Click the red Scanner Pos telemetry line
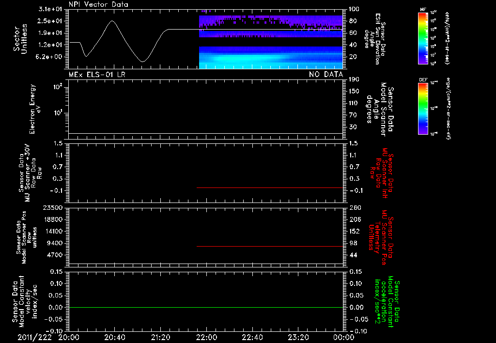This screenshot has width=496, height=343. tap(270, 246)
